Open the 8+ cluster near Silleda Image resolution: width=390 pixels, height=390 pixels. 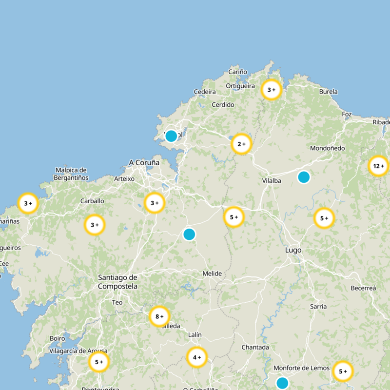click(159, 316)
